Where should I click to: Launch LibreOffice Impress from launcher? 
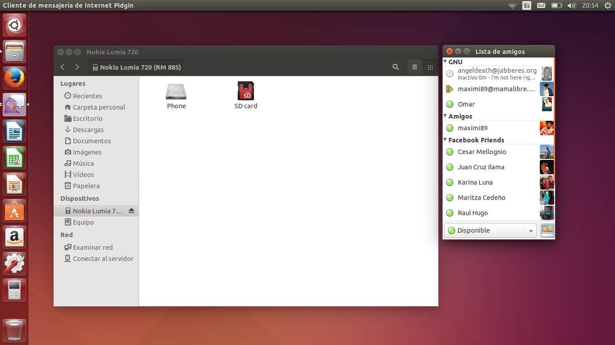(14, 184)
